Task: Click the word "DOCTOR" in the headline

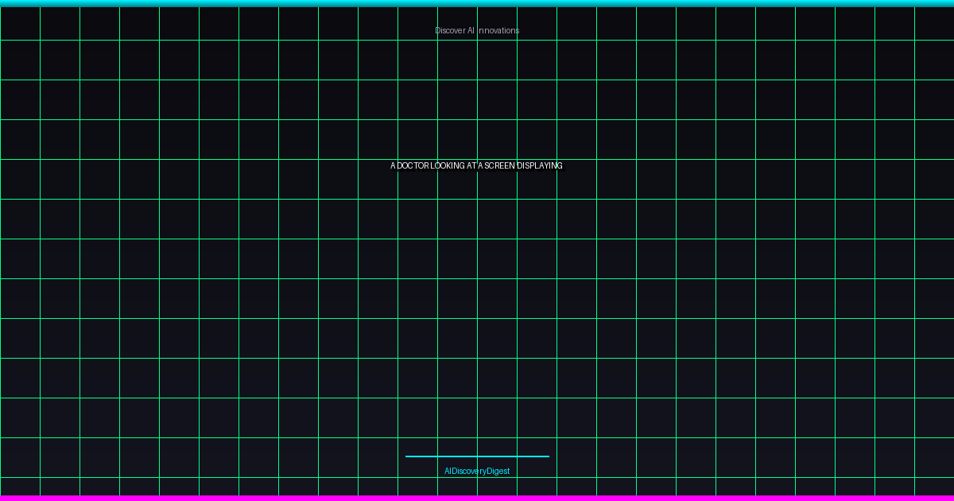Action: click(413, 165)
